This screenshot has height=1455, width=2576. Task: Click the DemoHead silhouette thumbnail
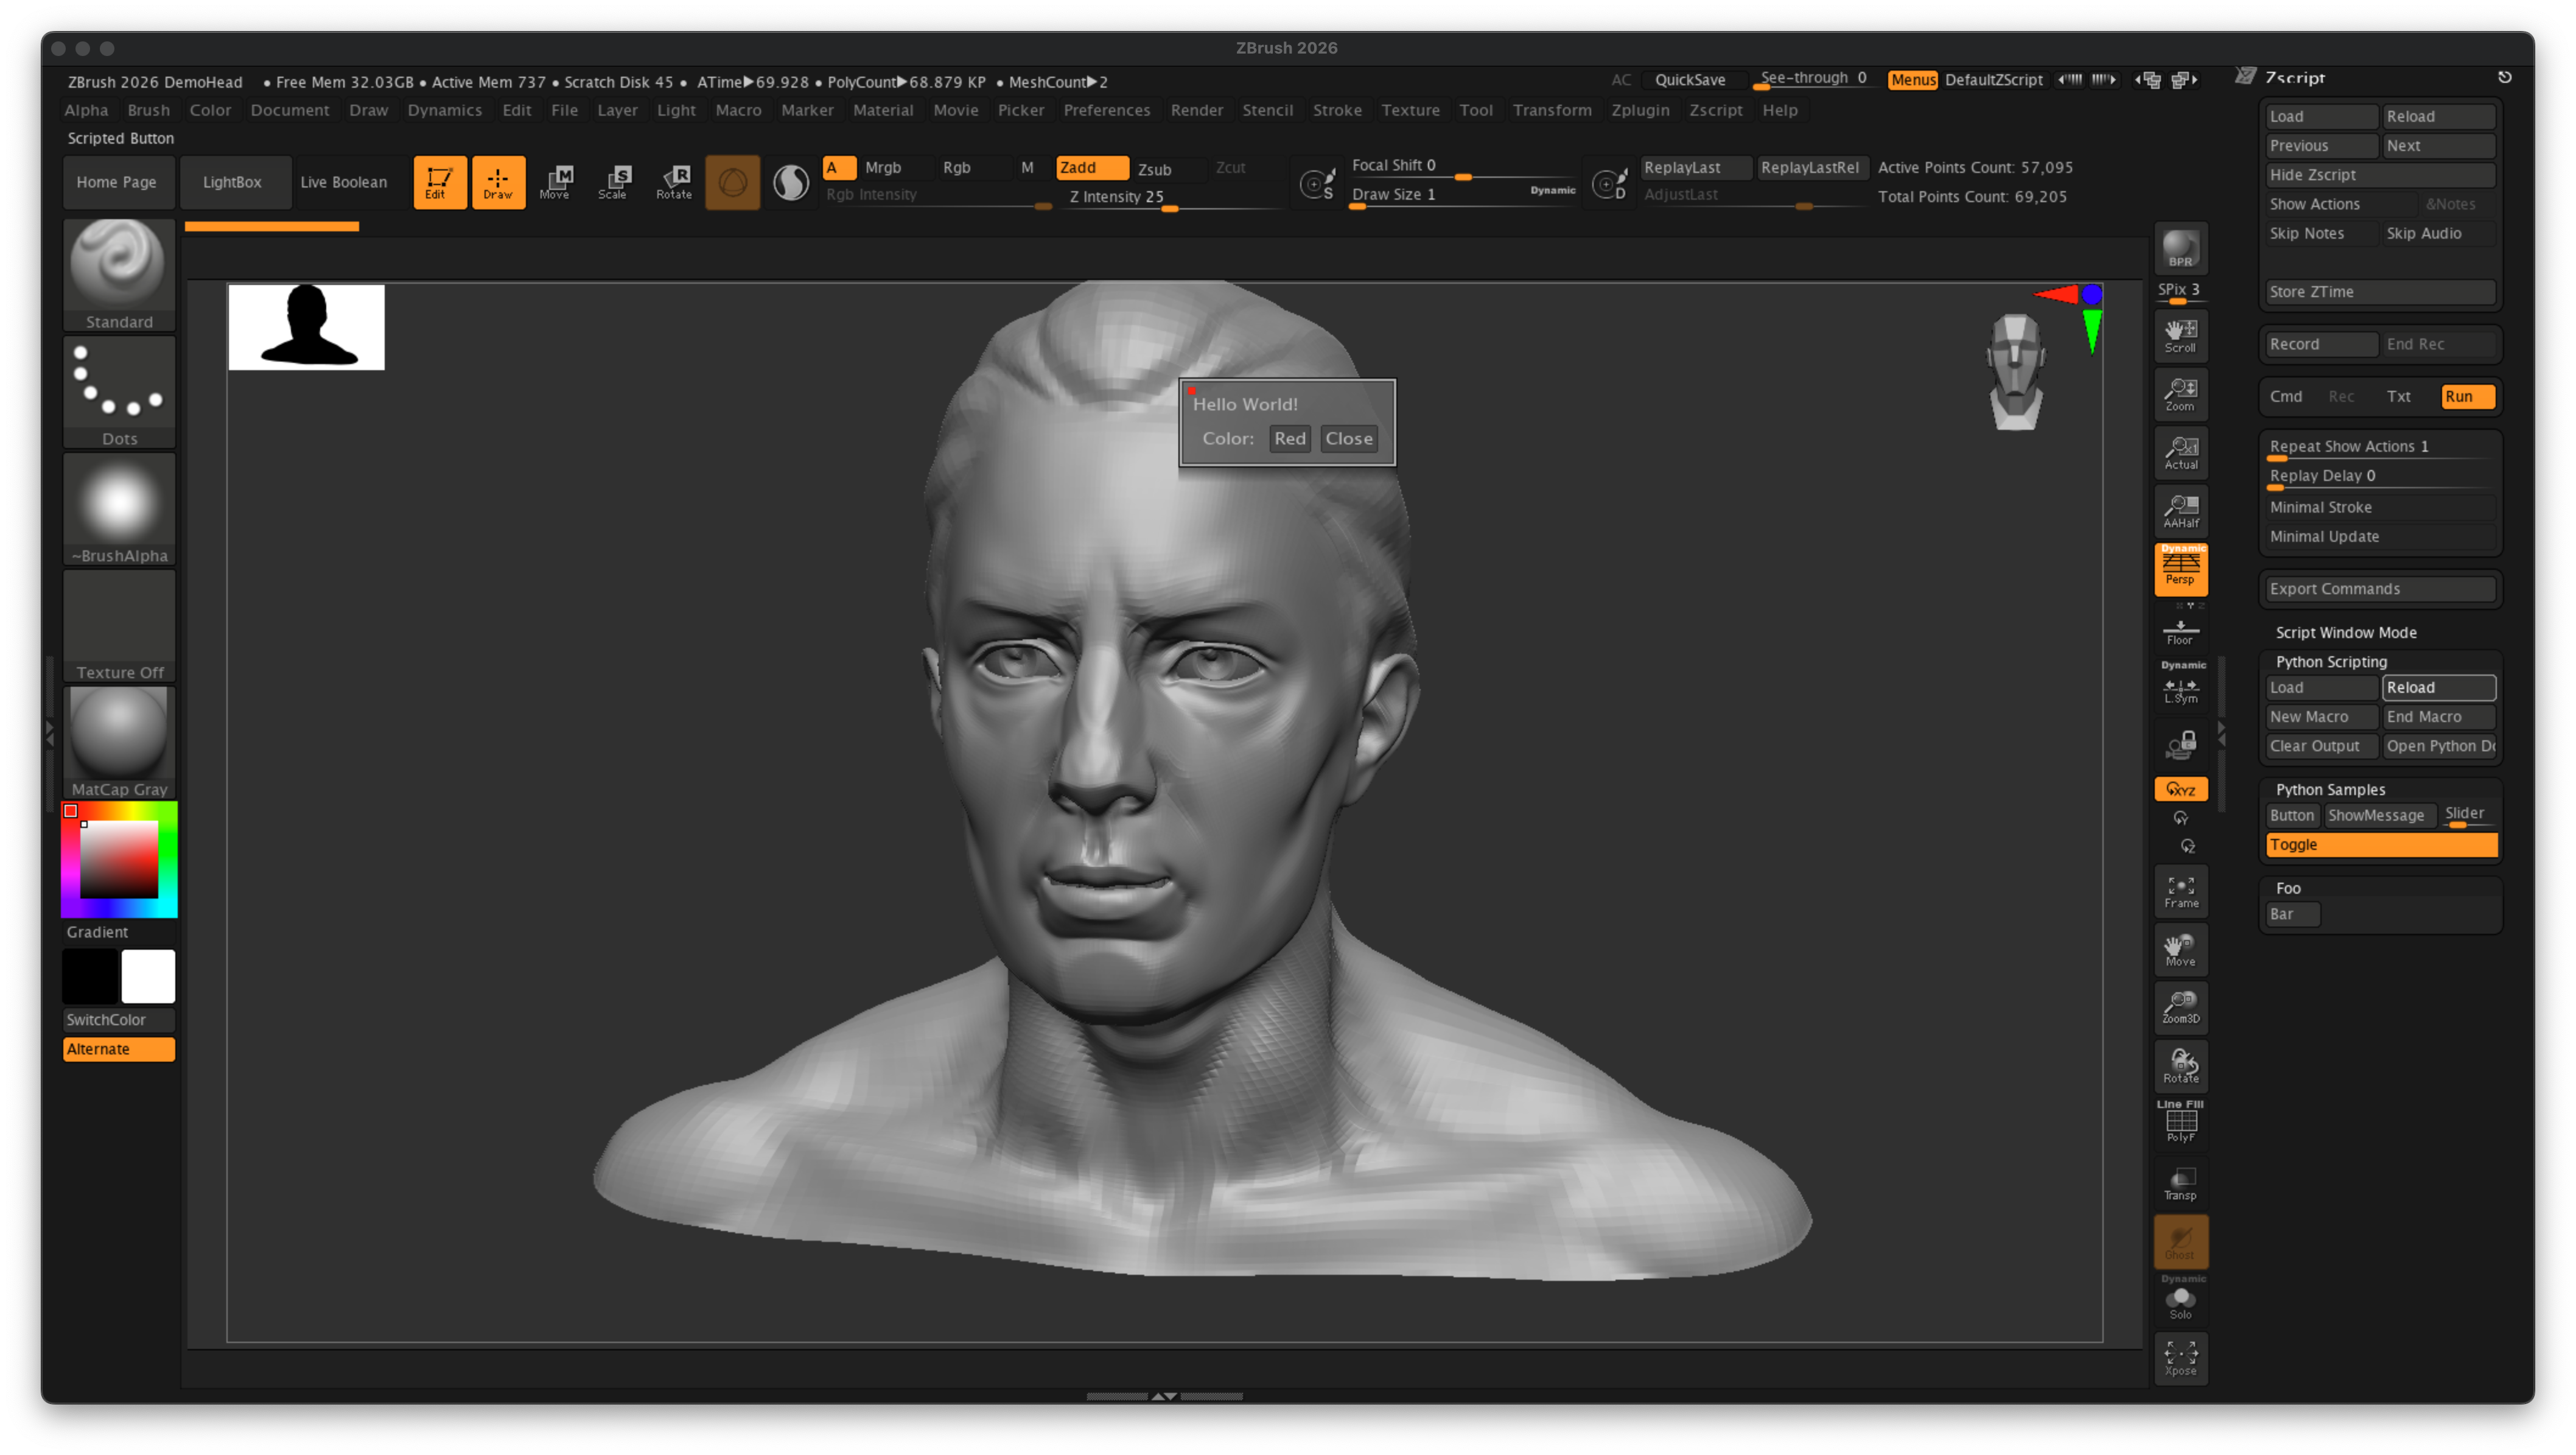coord(306,327)
